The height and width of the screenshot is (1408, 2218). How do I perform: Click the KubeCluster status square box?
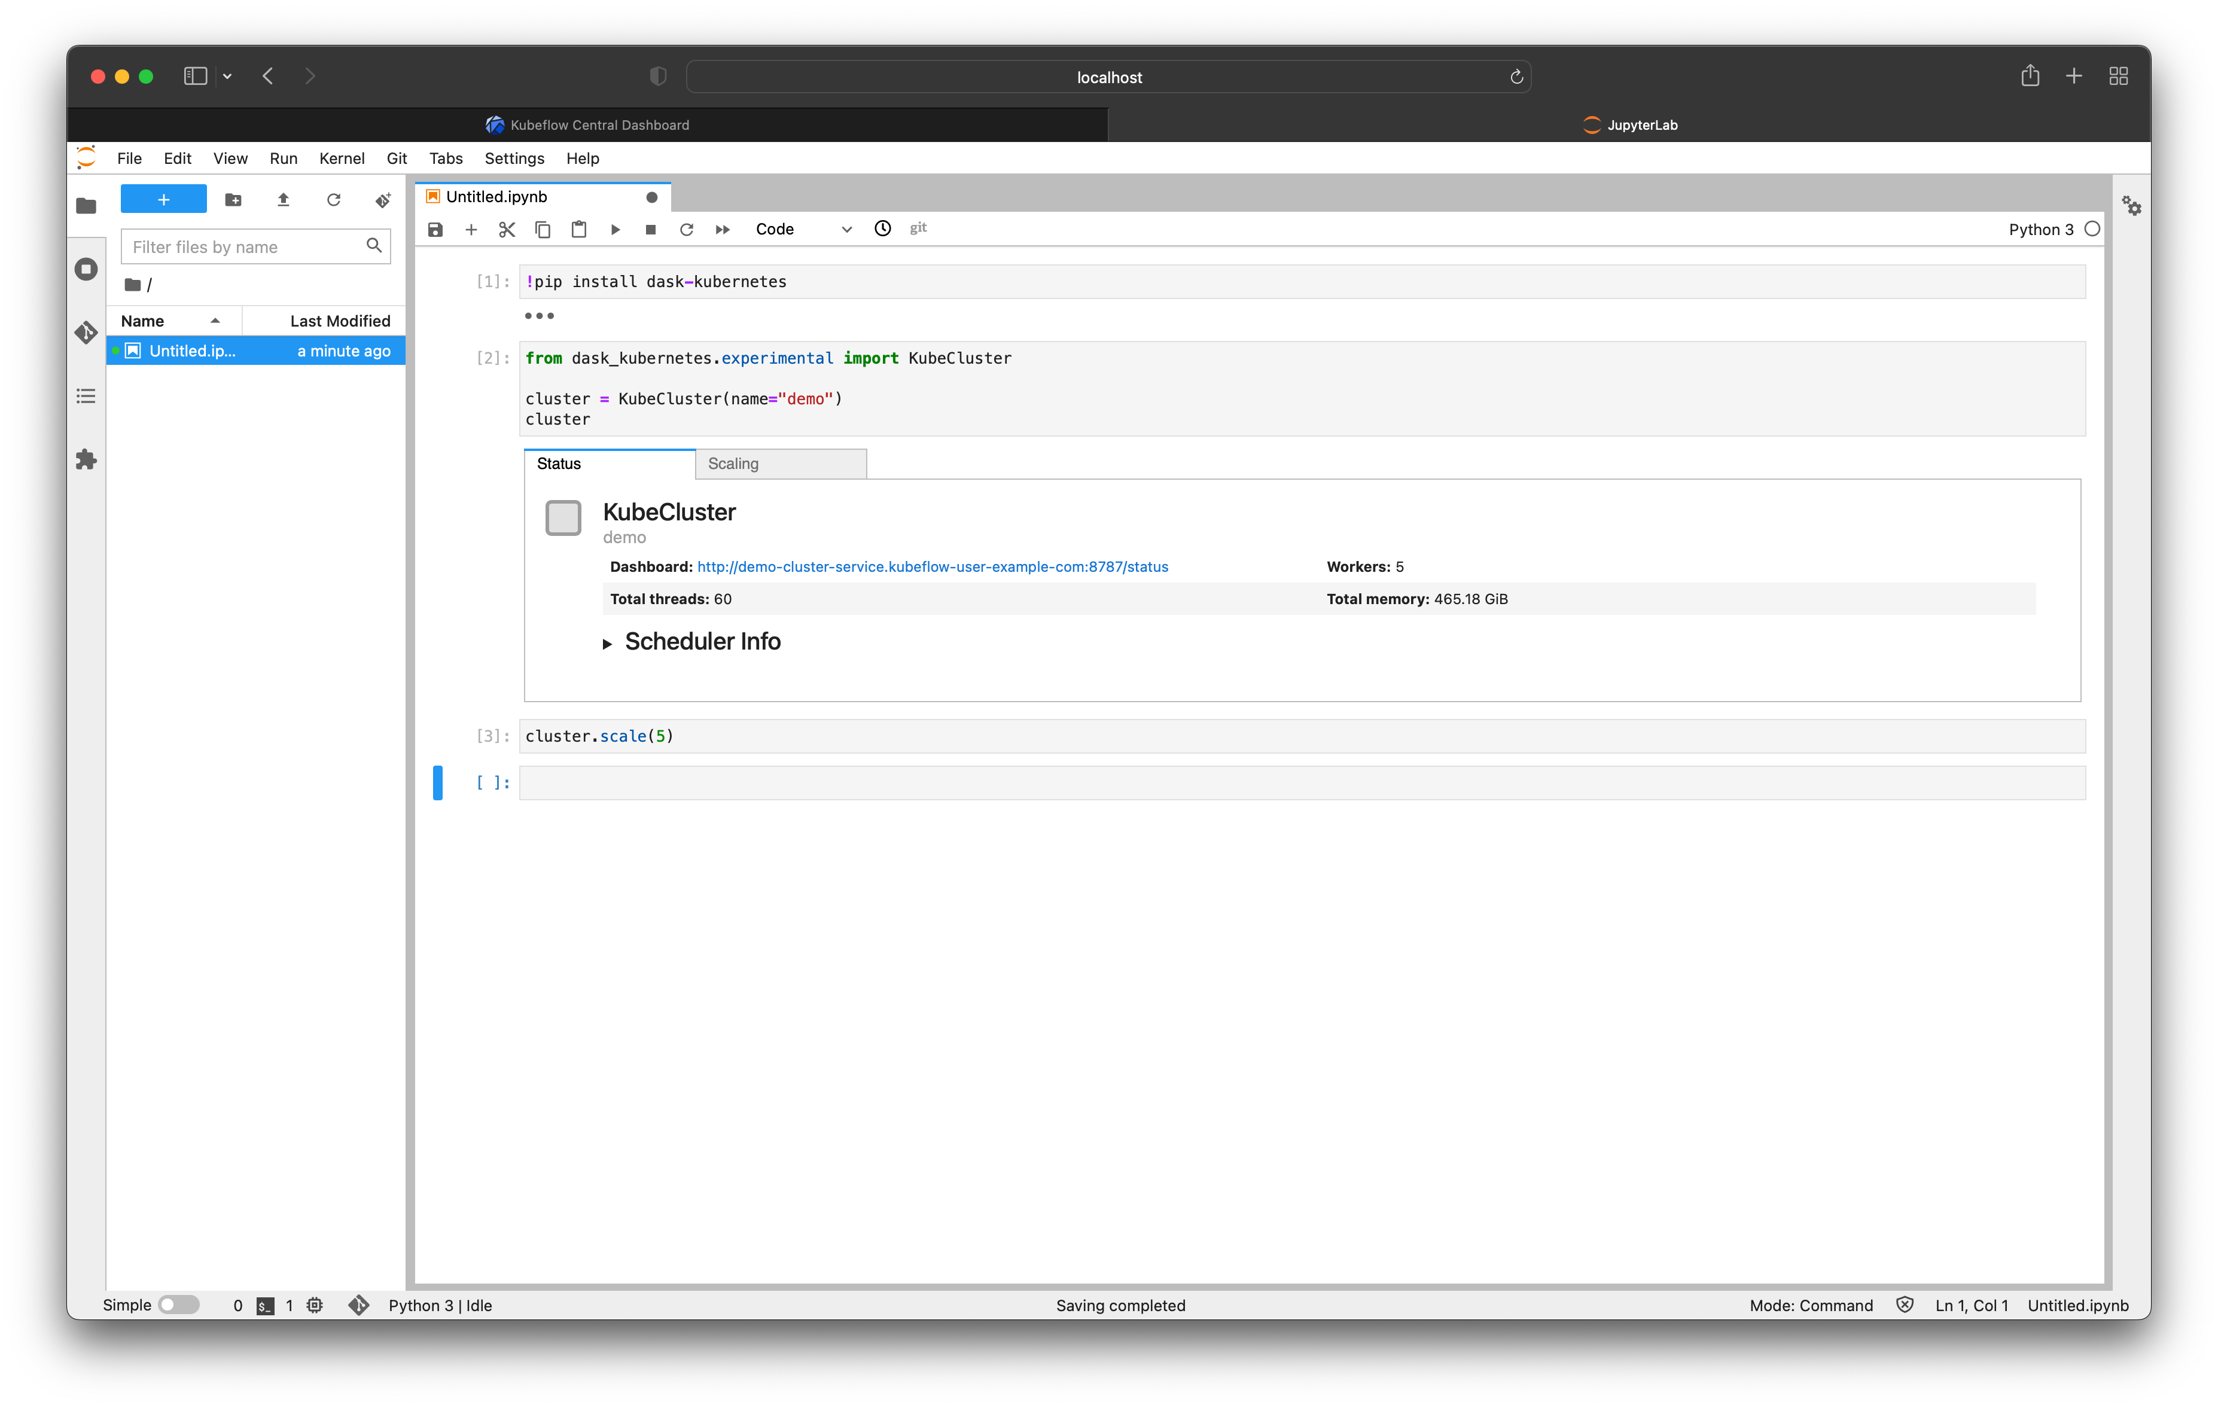(563, 517)
